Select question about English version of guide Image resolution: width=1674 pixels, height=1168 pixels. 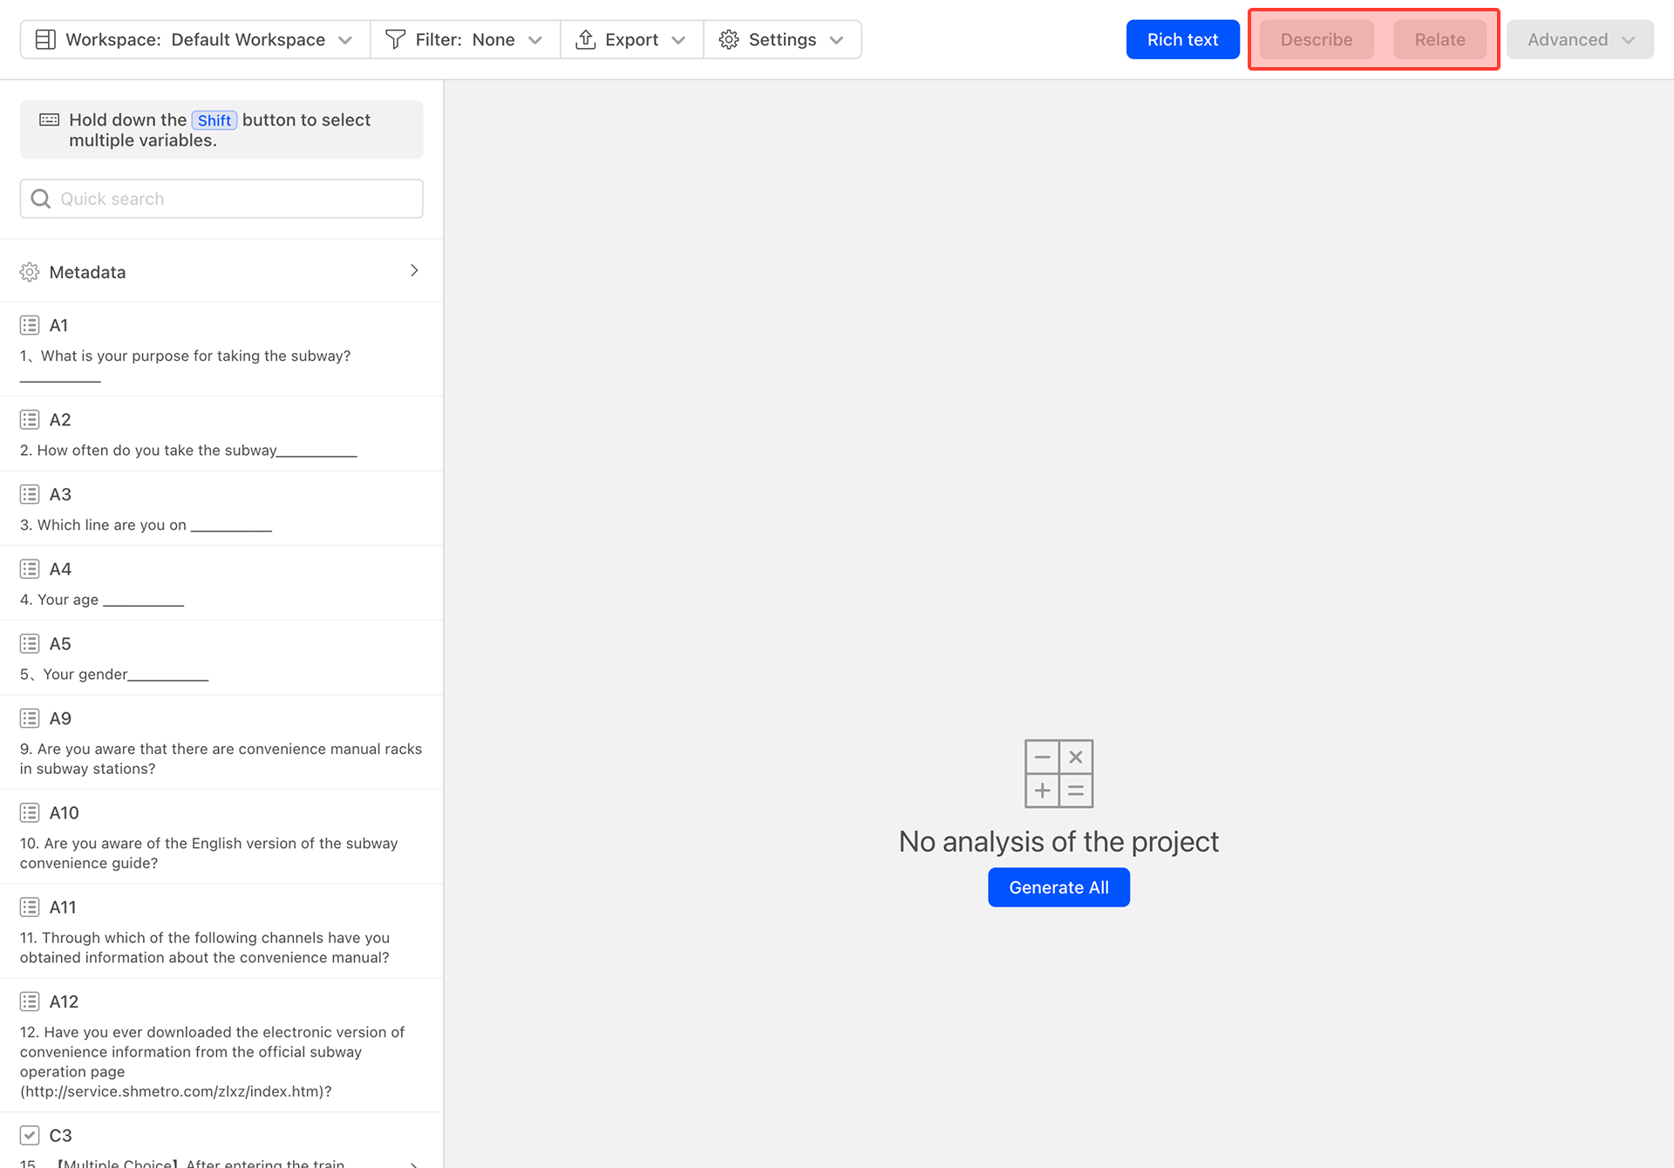(221, 837)
